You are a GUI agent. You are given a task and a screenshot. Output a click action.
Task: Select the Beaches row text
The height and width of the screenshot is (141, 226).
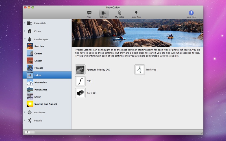pos(39,46)
